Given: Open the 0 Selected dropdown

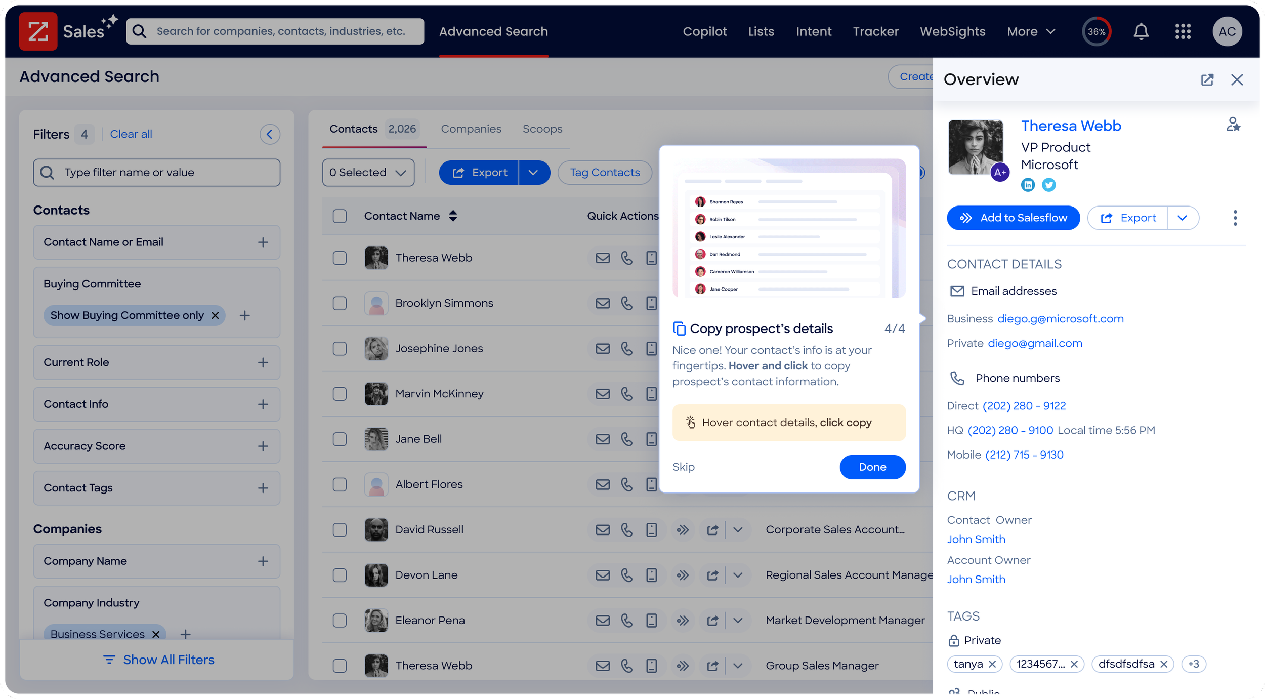Looking at the screenshot, I should coord(368,173).
